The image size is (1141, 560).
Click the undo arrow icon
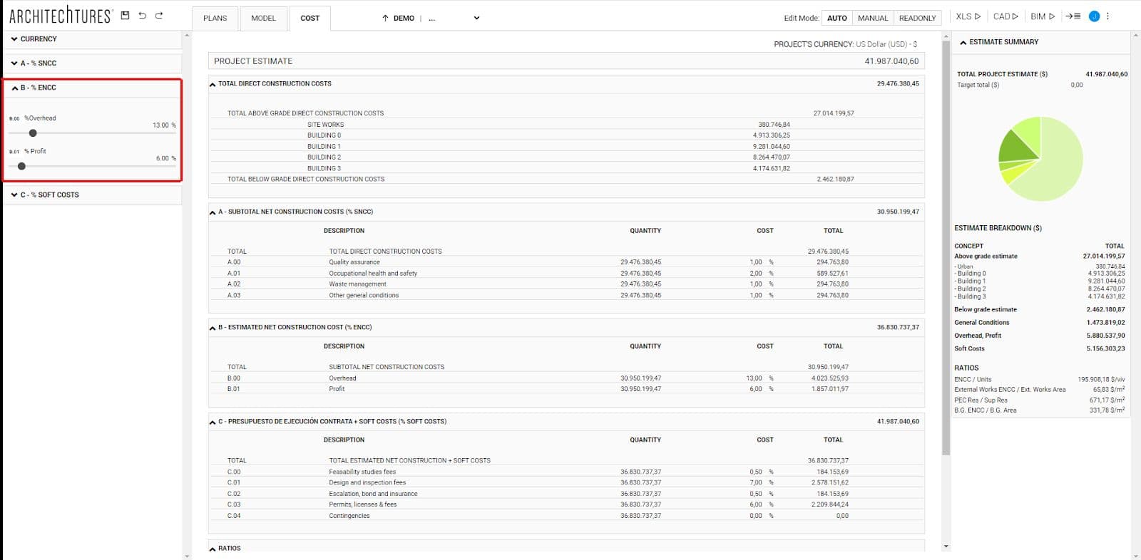pos(143,16)
